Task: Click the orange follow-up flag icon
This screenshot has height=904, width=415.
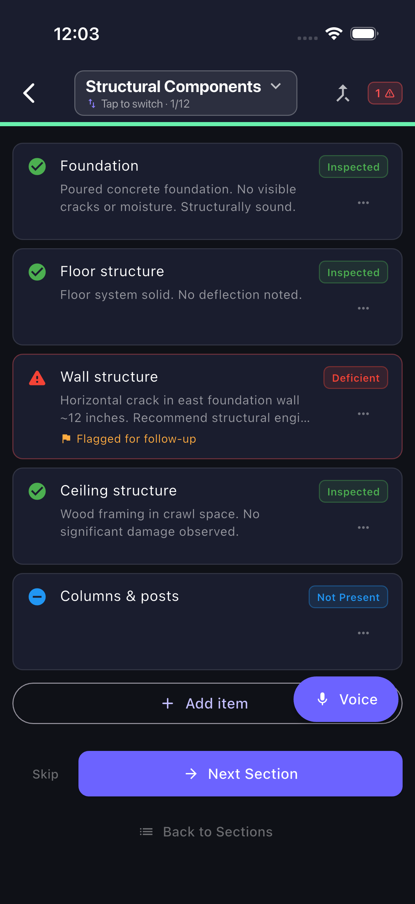Action: 66,439
